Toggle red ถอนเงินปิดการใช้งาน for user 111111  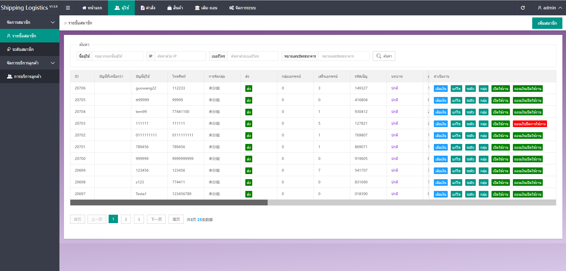coord(529,124)
